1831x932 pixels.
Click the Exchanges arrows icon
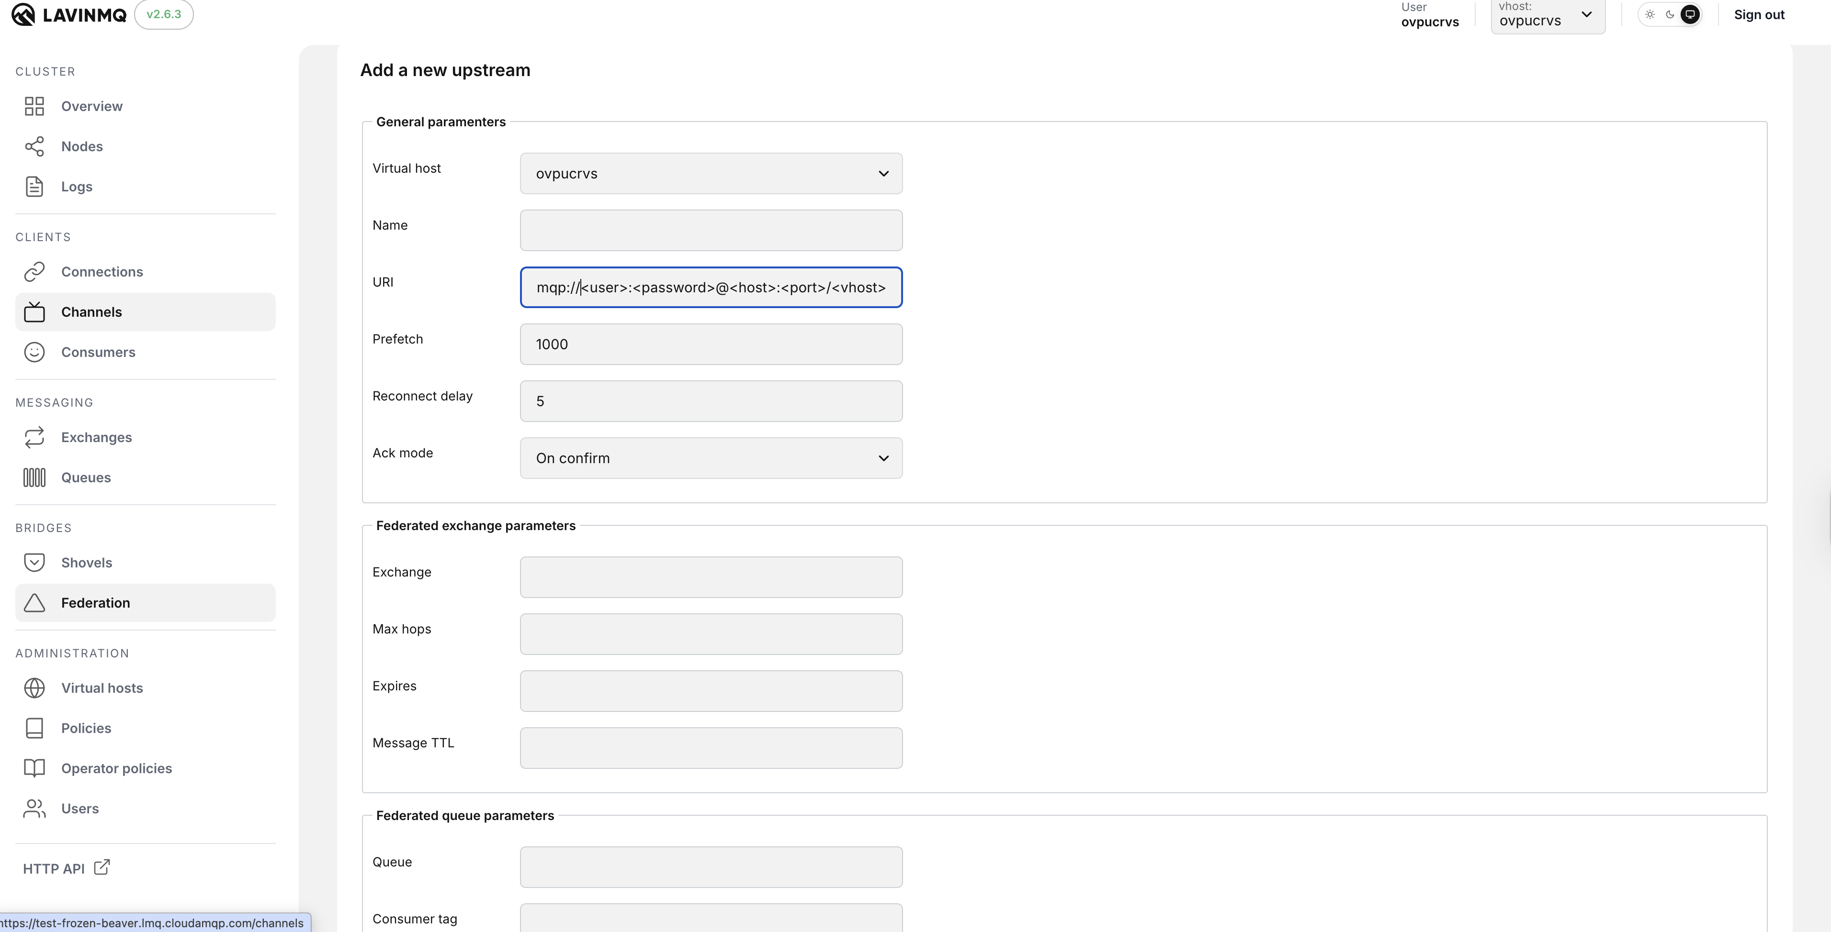(34, 438)
